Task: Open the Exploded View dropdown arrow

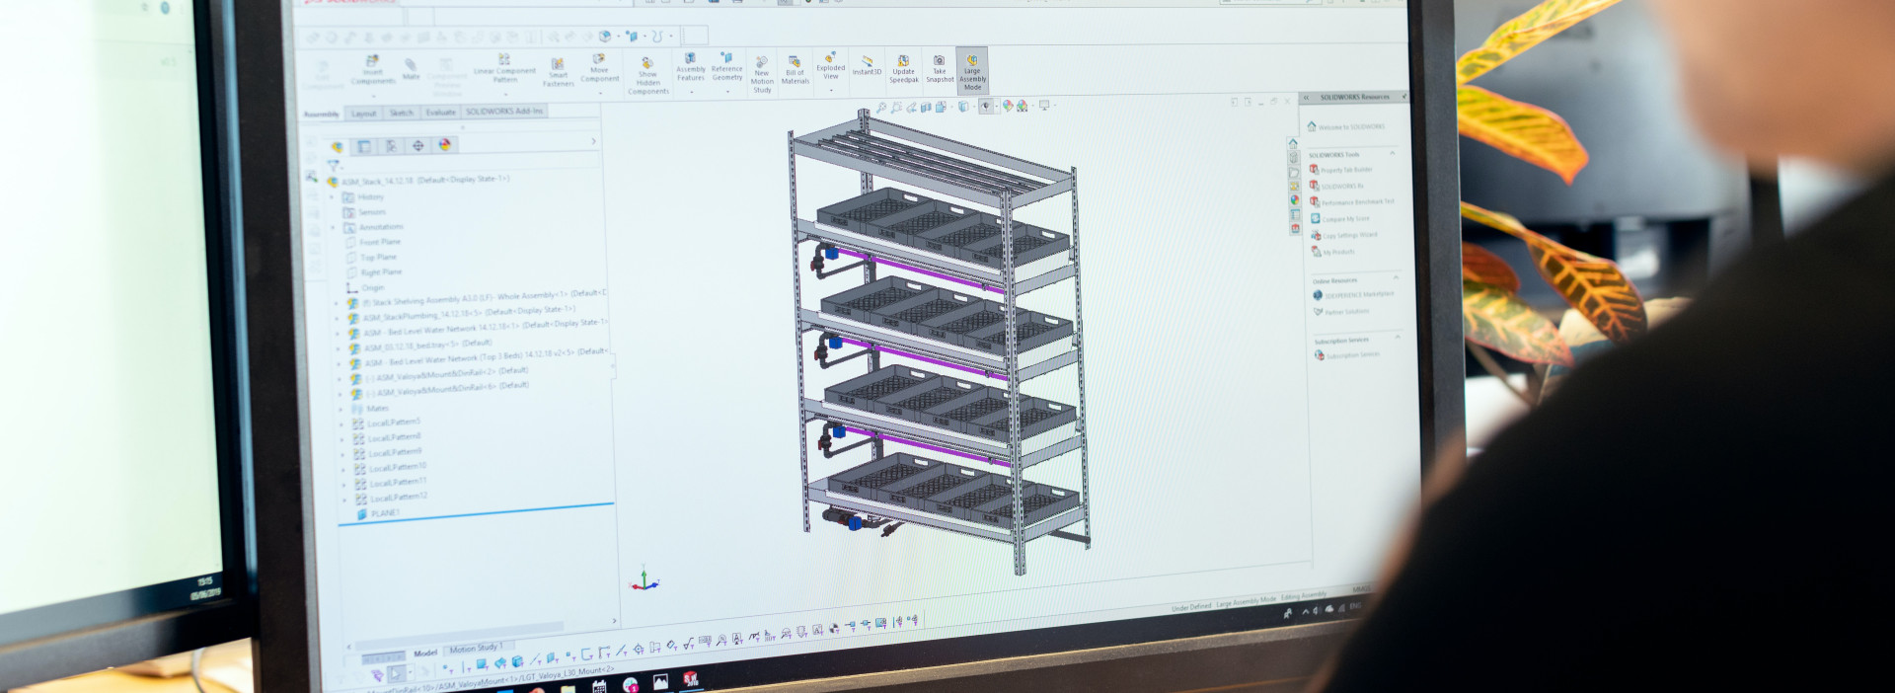Action: tap(831, 90)
